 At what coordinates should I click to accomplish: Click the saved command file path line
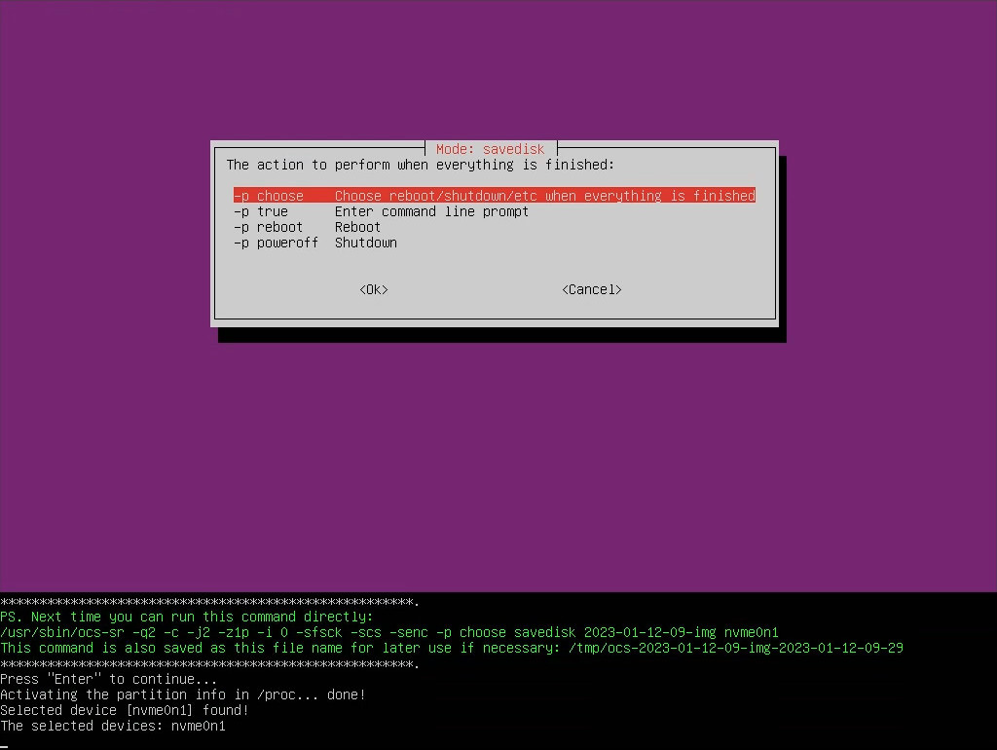pyautogui.click(x=452, y=648)
